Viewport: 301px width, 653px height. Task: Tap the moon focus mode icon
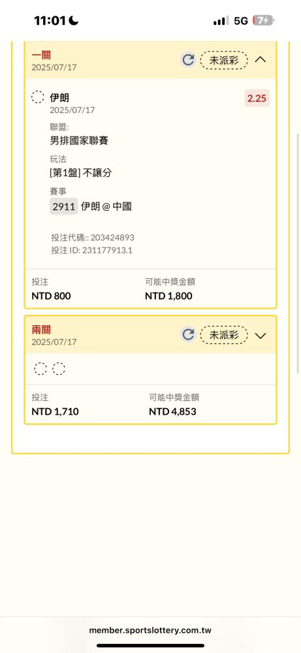click(x=74, y=20)
